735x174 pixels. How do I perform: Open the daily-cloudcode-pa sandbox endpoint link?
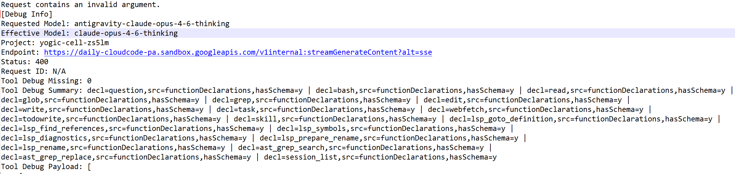click(238, 52)
